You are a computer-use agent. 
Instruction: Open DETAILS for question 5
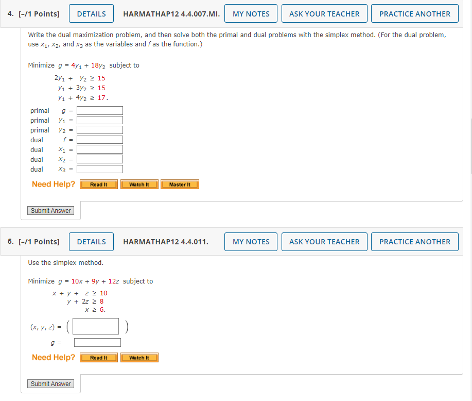click(91, 241)
